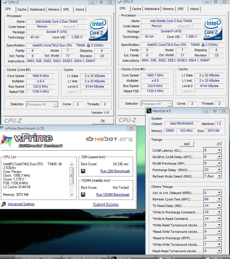This screenshot has width=230, height=259.
Task: Click Intel PM45/GM45 chipset field
Action: pos(182,123)
